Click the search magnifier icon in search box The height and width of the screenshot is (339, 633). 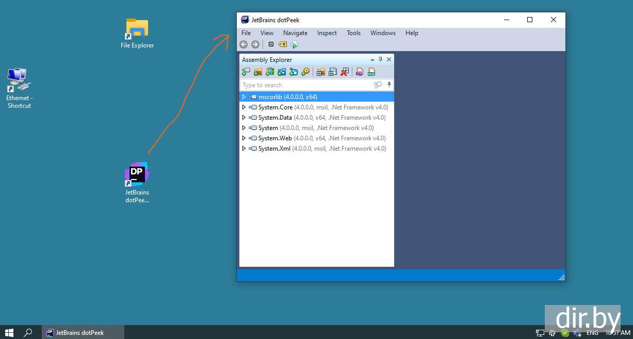point(378,85)
